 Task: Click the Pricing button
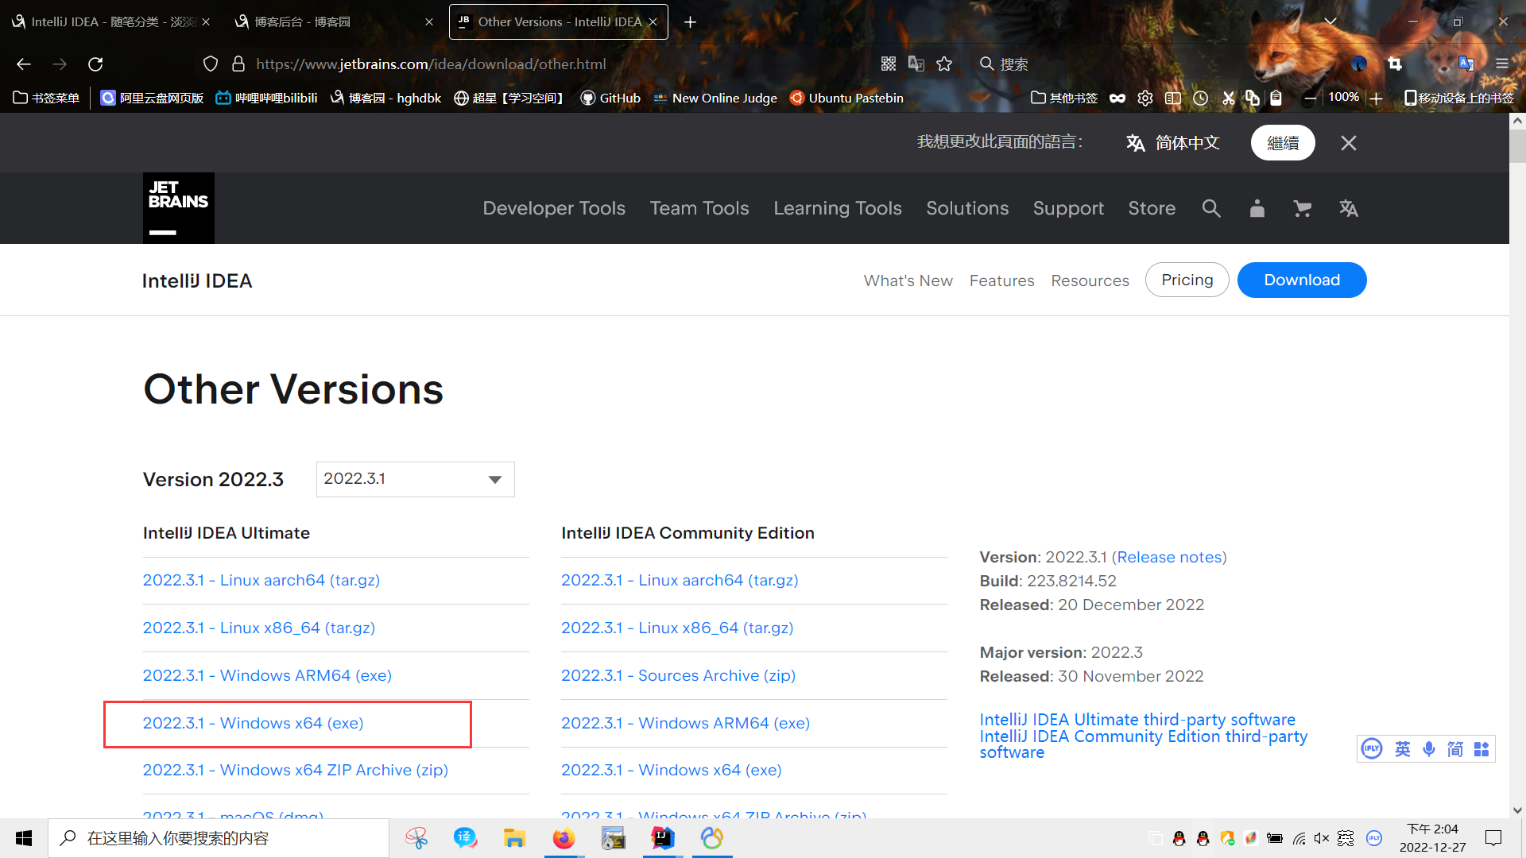pos(1187,280)
